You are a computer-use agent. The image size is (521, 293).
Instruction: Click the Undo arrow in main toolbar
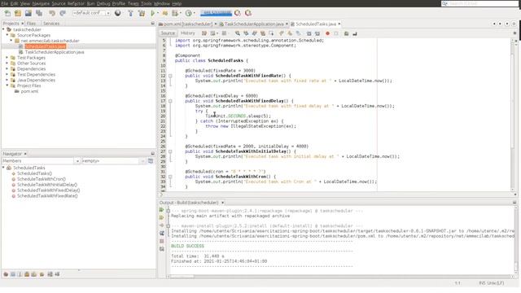click(x=52, y=13)
